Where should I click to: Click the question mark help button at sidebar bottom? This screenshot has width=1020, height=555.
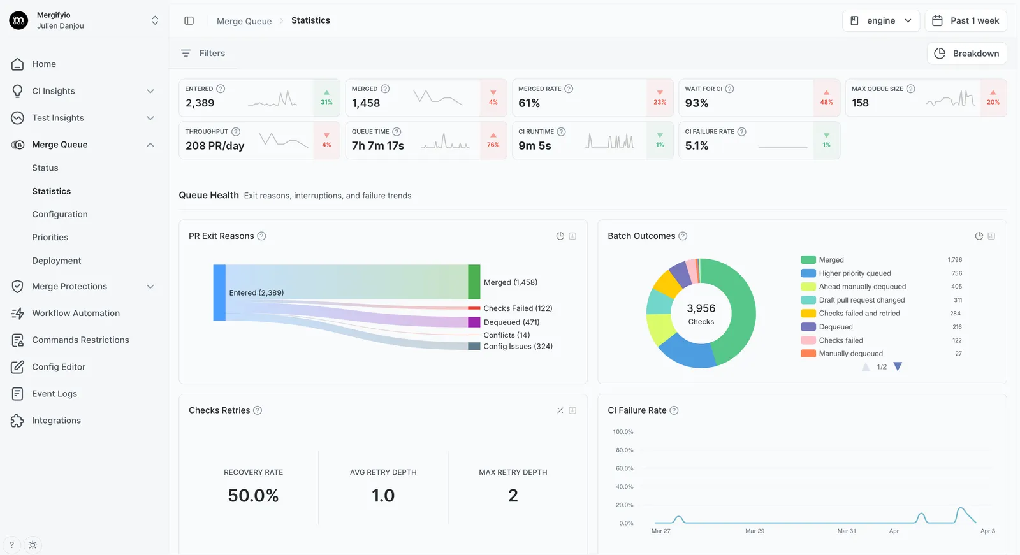(11, 545)
